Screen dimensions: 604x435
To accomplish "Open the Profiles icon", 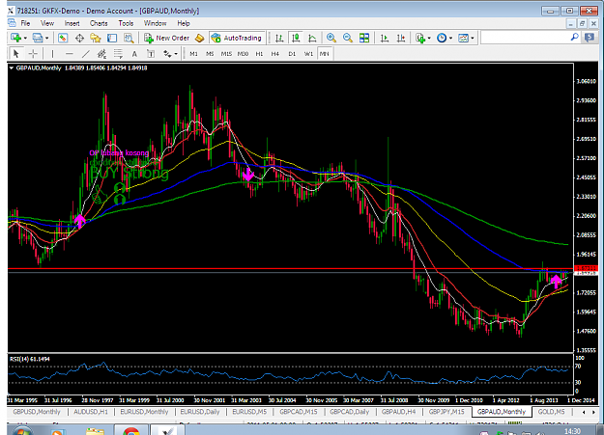I will click(38, 38).
